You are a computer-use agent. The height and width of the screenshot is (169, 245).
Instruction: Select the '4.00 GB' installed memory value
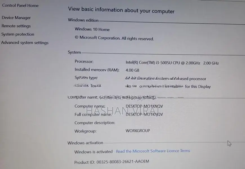pyautogui.click(x=132, y=70)
